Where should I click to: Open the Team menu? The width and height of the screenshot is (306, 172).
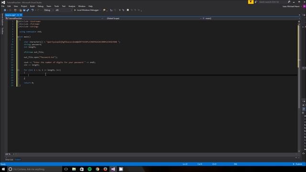pos(49,6)
